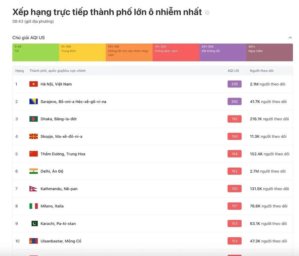The height and width of the screenshot is (256, 299).
Task: Click the China flag next to Thẩm Dương
Action: click(x=34, y=154)
